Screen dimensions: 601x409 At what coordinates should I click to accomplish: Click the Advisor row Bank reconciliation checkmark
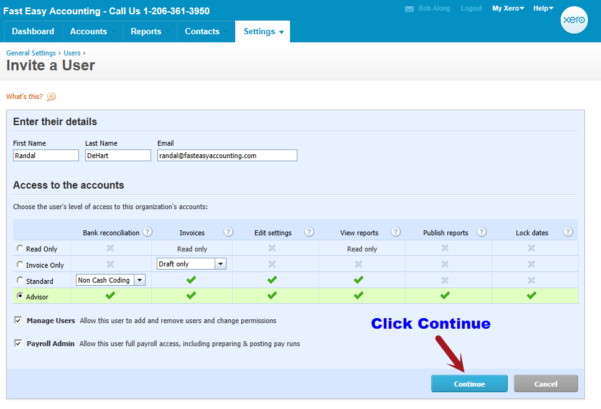tap(110, 296)
